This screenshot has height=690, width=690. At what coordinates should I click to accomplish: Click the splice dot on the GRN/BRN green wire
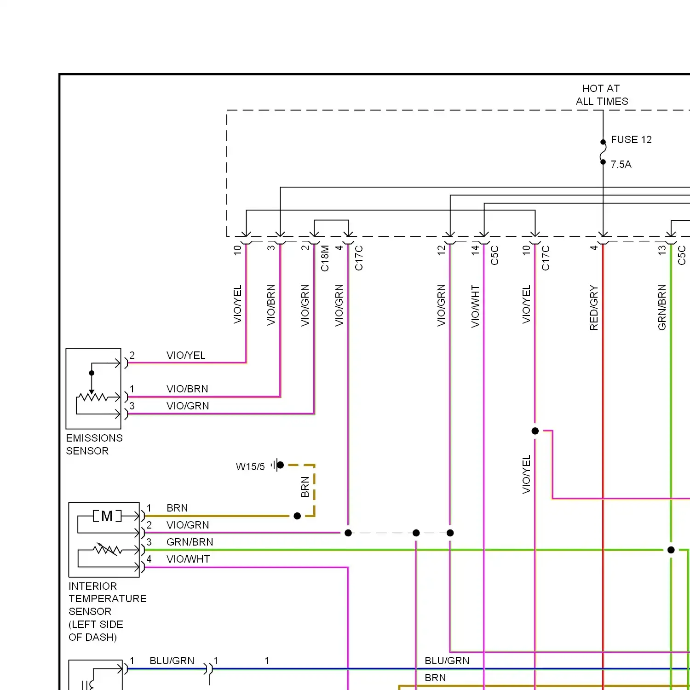point(671,550)
